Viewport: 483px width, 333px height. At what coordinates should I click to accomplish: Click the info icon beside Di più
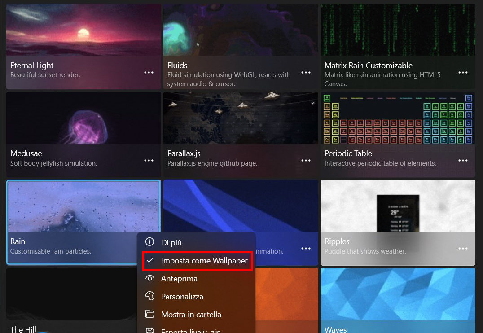[x=150, y=242]
